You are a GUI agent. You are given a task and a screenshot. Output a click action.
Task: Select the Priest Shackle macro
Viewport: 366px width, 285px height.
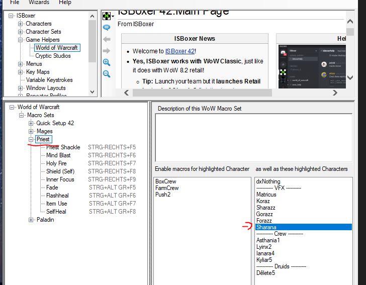[63, 147]
